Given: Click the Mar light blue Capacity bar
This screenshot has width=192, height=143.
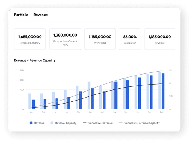Looking at the screenshot, I should click(53, 101).
